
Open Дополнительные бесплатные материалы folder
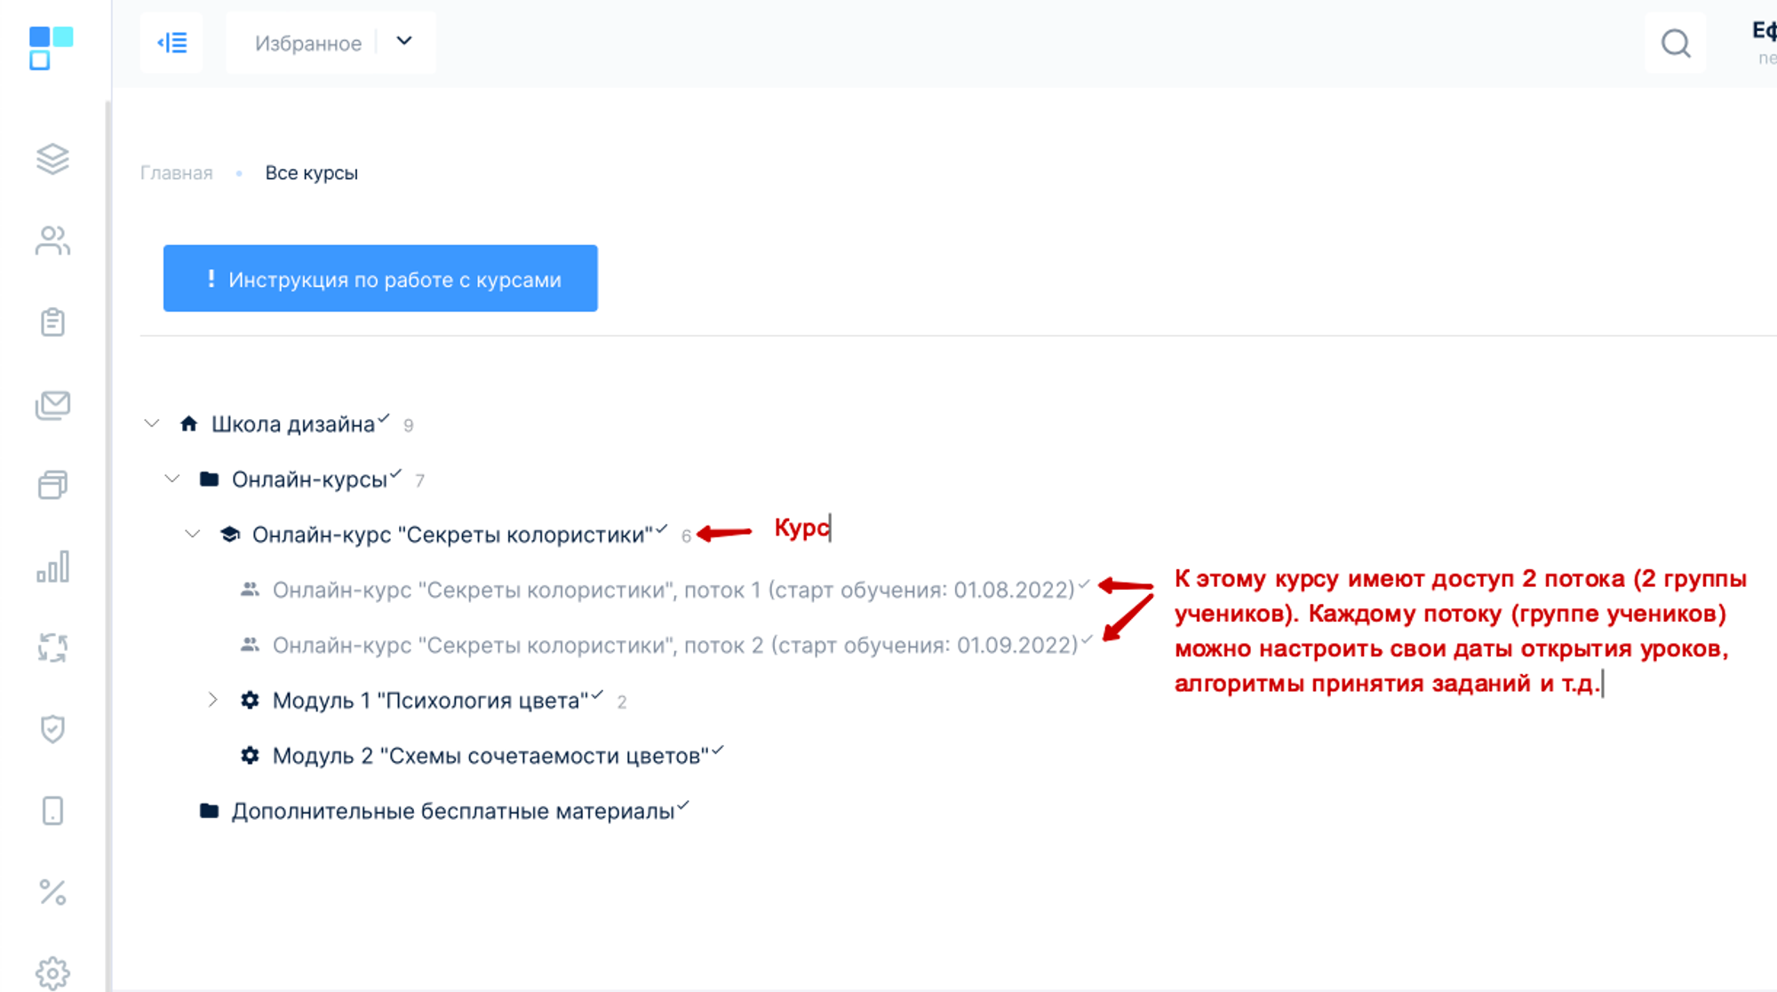click(x=452, y=811)
